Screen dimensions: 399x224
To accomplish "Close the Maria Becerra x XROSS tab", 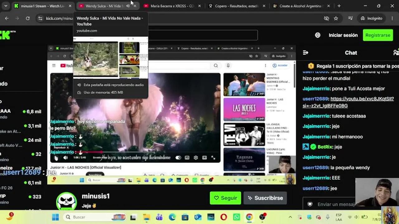I will pos(199,6).
